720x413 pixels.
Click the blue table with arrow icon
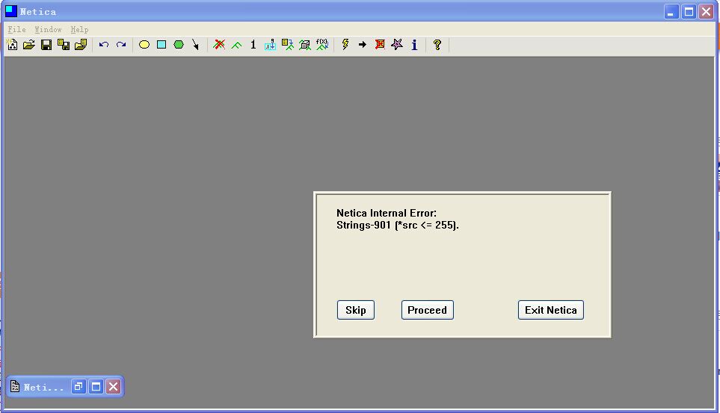pos(270,45)
